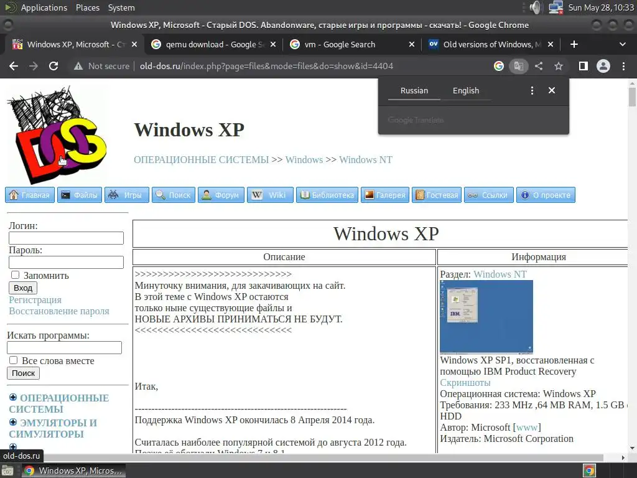
Task: Click the Translate page icon
Action: (518, 66)
